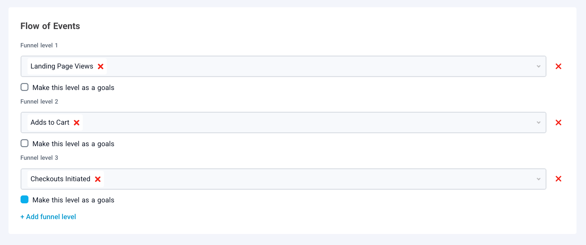
Task: Expand the Funnel level 1 dropdown arrow
Action: (x=539, y=66)
